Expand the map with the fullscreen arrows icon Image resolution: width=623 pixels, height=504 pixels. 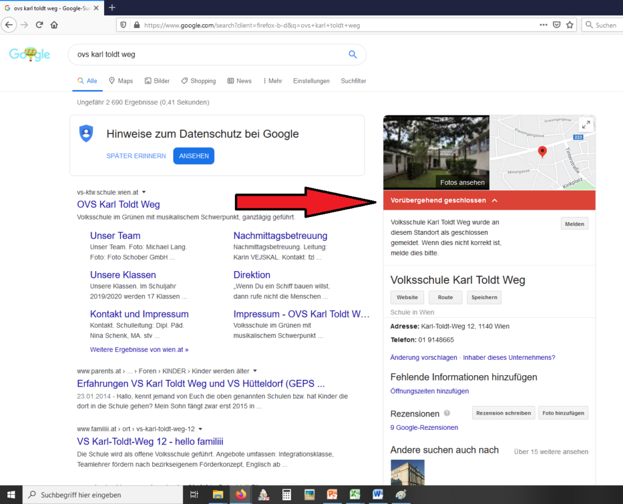pos(585,124)
